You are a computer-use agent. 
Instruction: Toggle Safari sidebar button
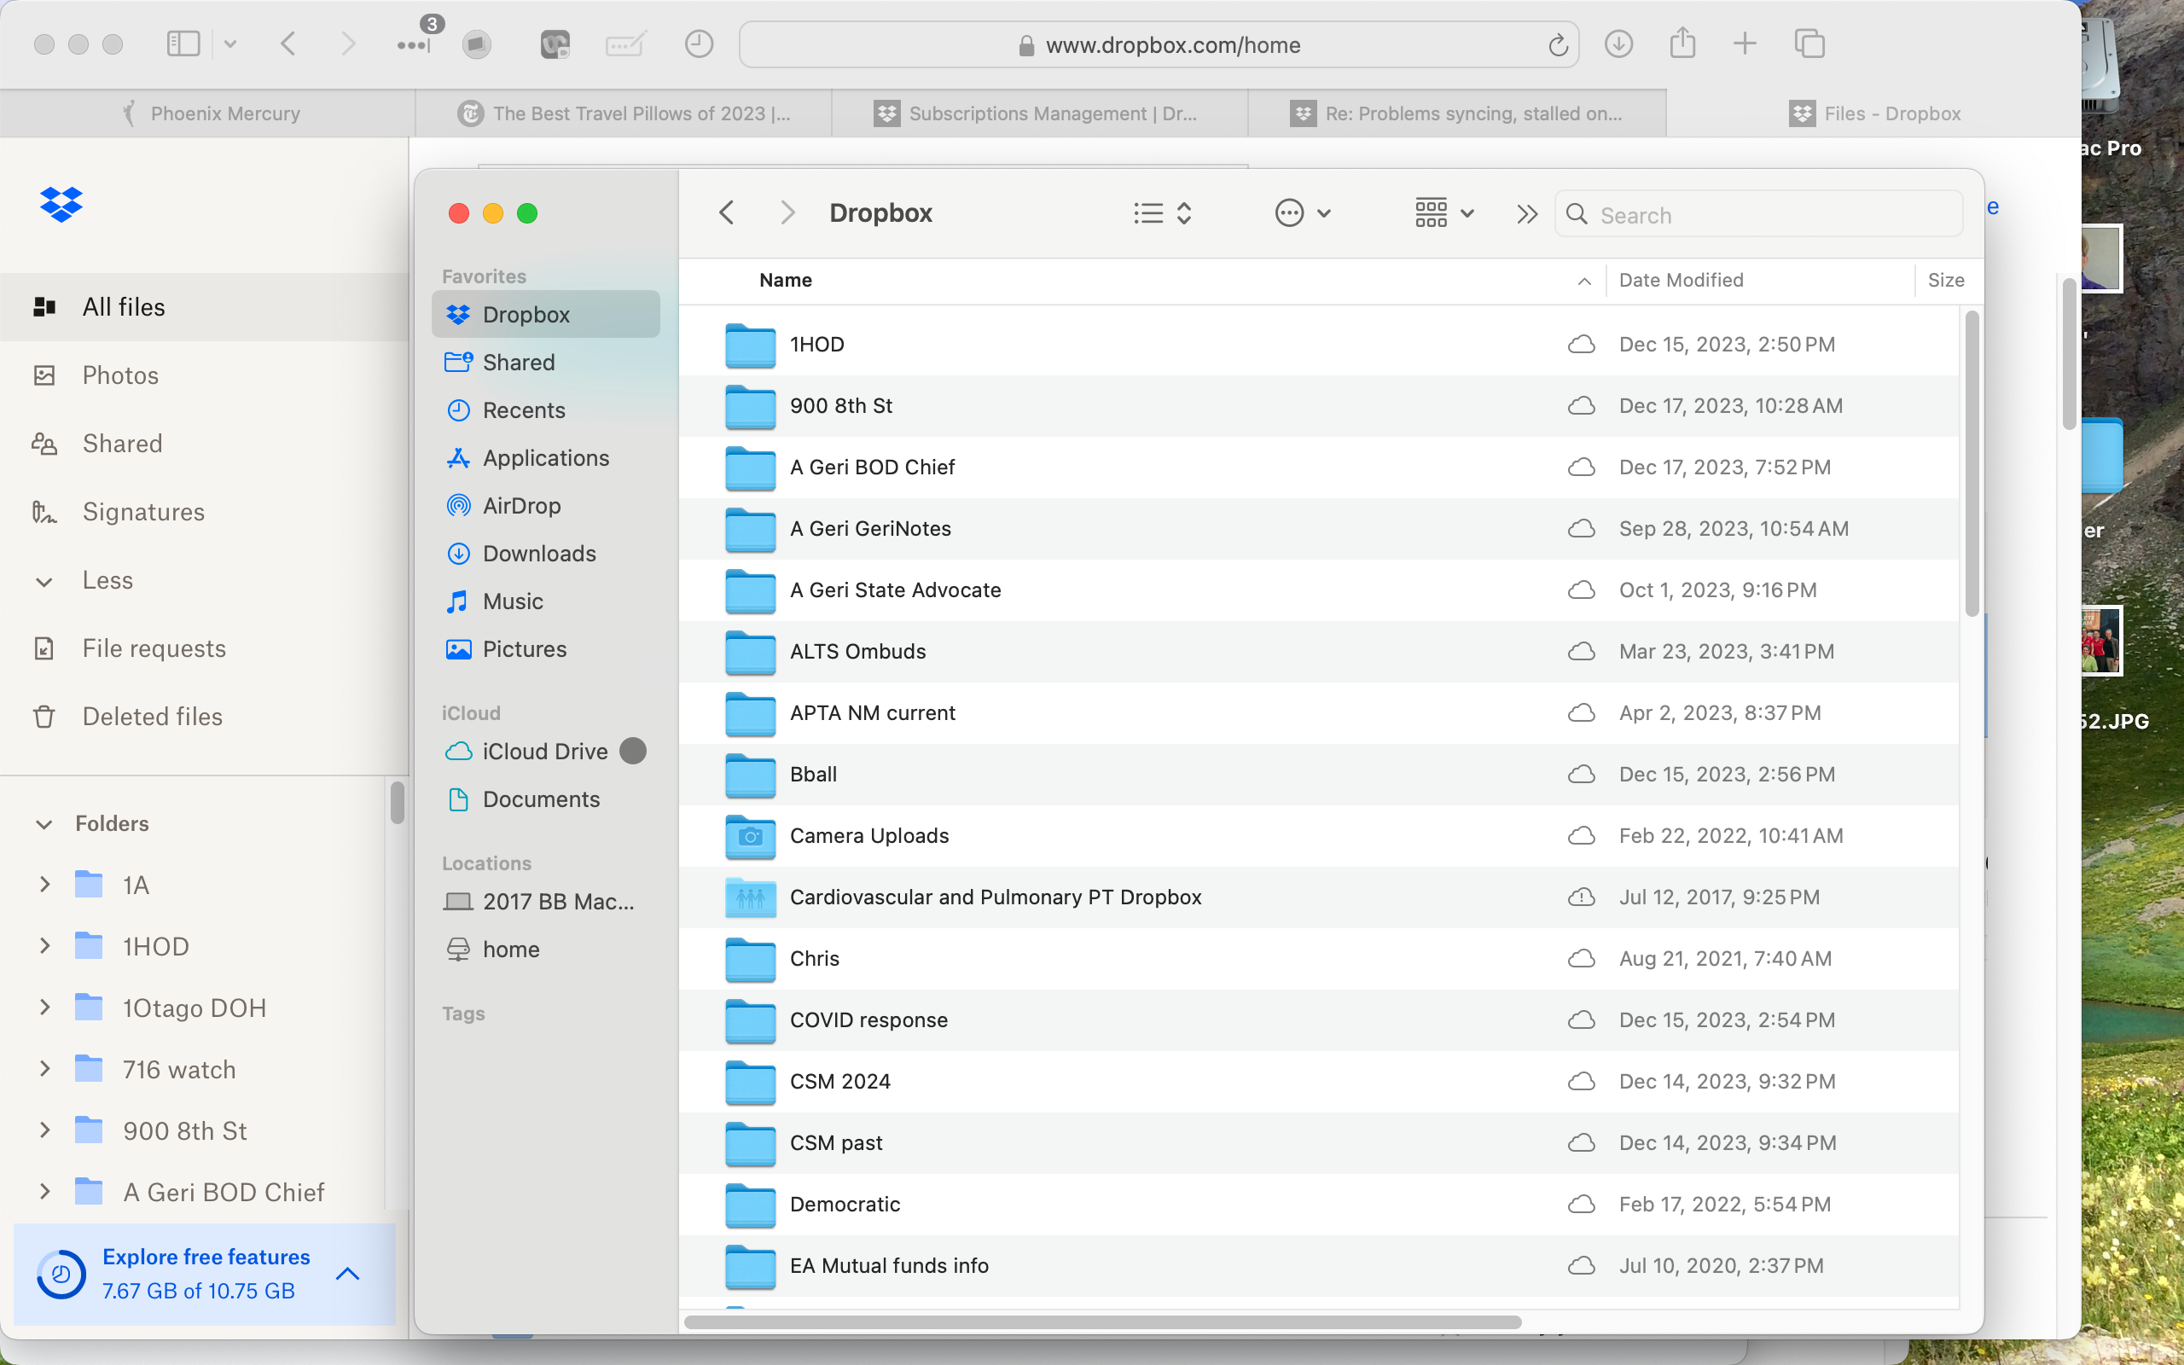(183, 44)
